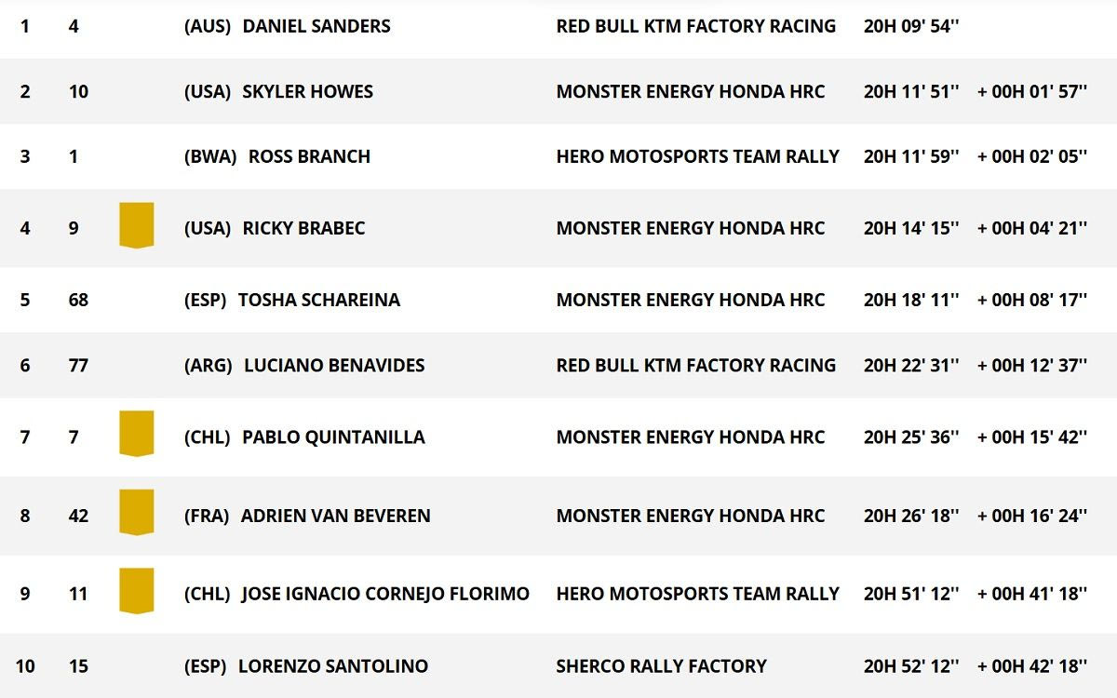1117x698 pixels.
Task: Click yellow badge next to Adrien Van Beveren
Action: [136, 513]
